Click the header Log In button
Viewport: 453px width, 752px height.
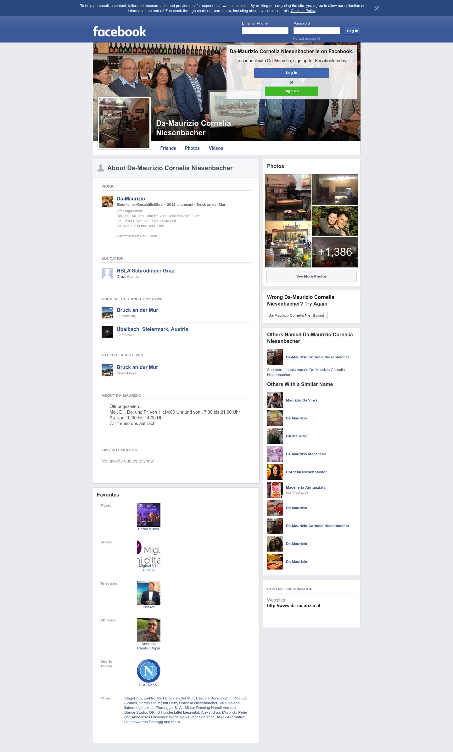click(352, 31)
